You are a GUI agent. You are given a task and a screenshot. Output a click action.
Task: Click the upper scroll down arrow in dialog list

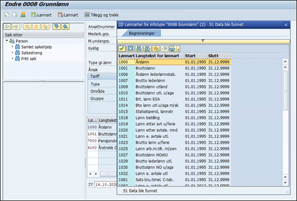pyautogui.click(x=285, y=67)
